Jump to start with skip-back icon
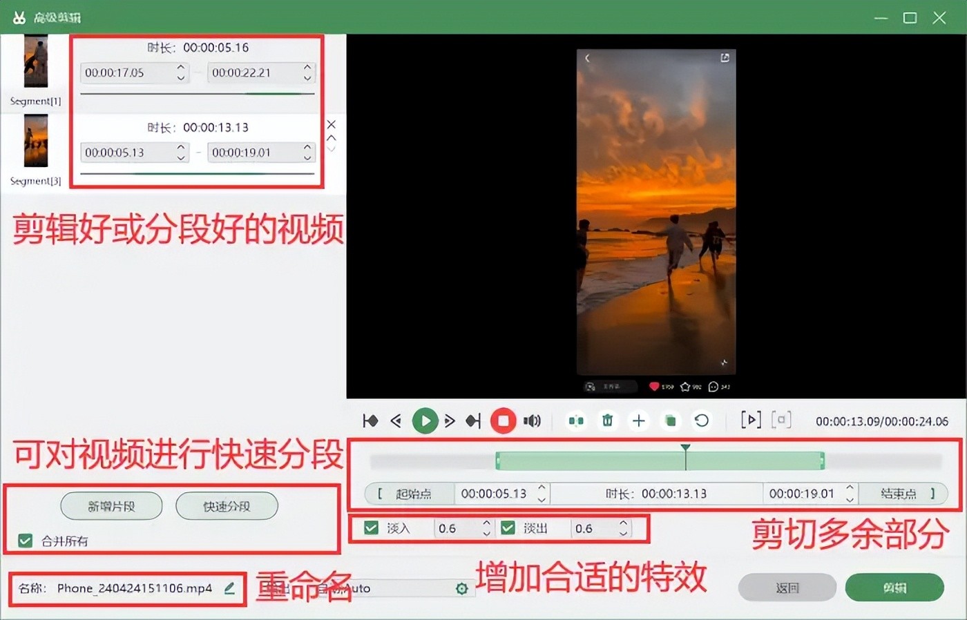 tap(370, 420)
